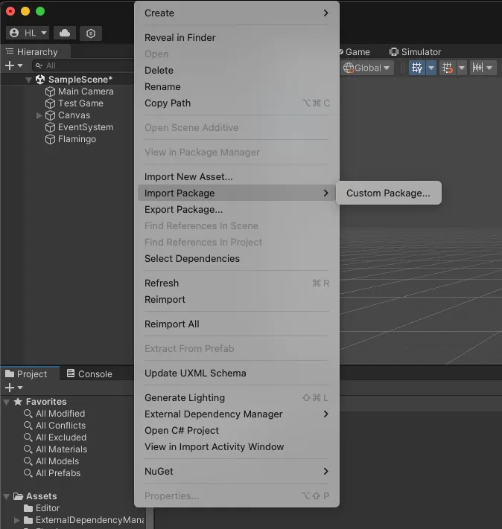Open the Editor folder
Viewport: 502px width, 529px height.
48,508
